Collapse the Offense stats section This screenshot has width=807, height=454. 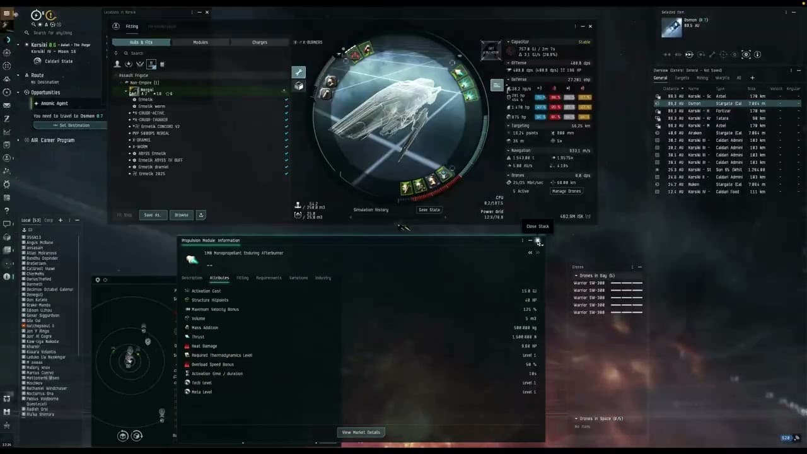[x=508, y=63]
